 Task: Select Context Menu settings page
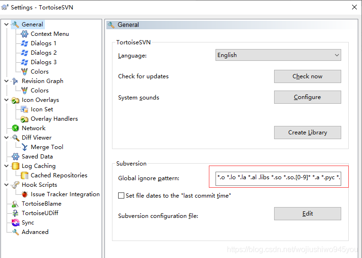click(50, 34)
